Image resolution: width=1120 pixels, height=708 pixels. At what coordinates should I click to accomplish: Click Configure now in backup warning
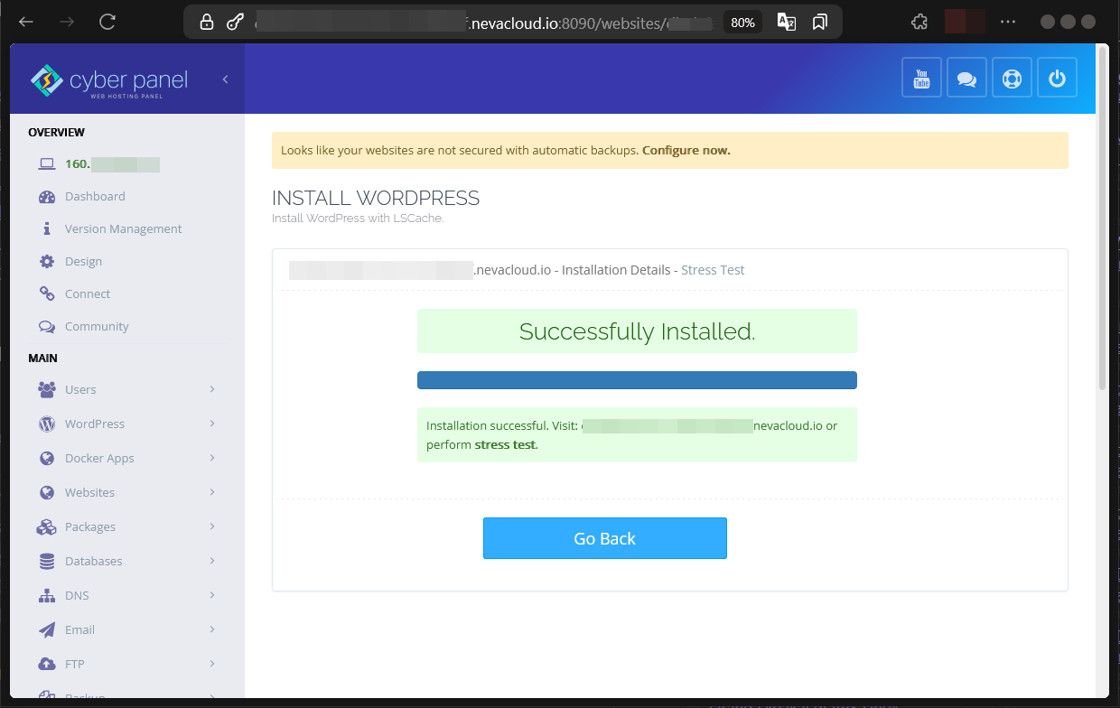pos(686,151)
